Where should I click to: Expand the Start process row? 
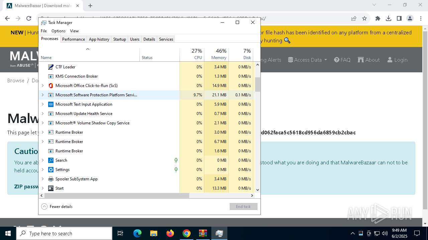[x=42, y=188]
